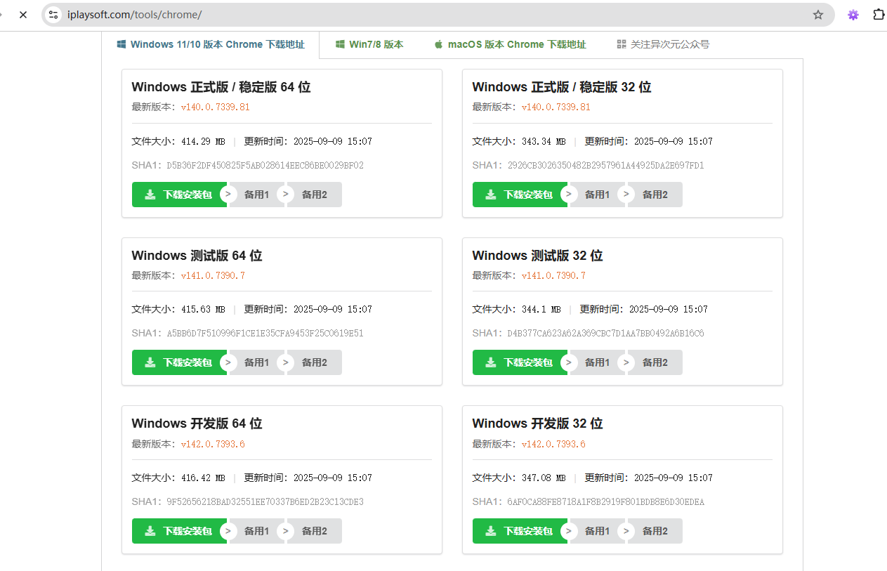Download 下载安装包 for Windows 测试版 64 位
The image size is (887, 571).
(x=179, y=362)
